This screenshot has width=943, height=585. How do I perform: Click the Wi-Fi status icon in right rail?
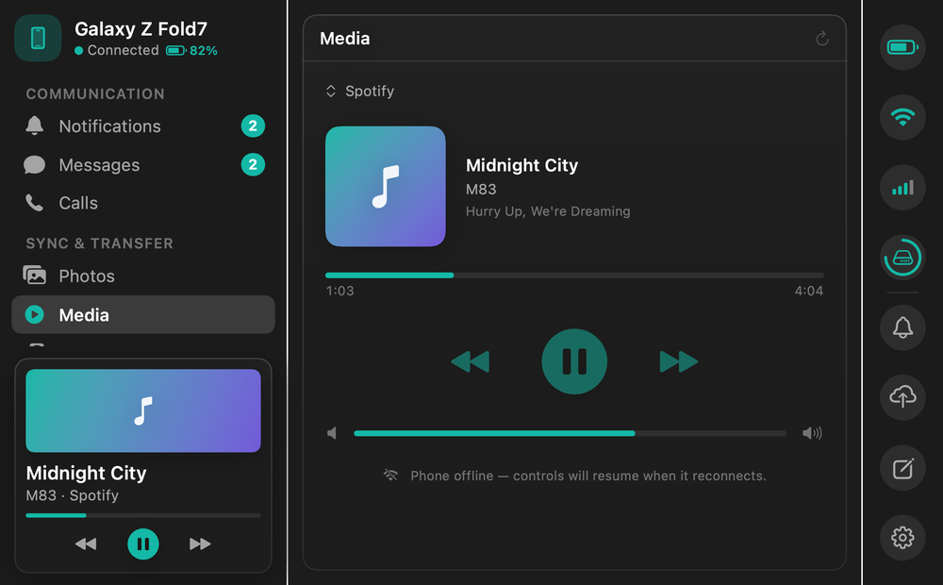[x=902, y=117]
